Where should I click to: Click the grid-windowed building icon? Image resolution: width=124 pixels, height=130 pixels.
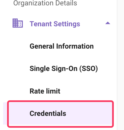tap(18, 23)
